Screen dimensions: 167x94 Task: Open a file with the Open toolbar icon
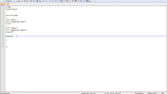click(5, 1)
